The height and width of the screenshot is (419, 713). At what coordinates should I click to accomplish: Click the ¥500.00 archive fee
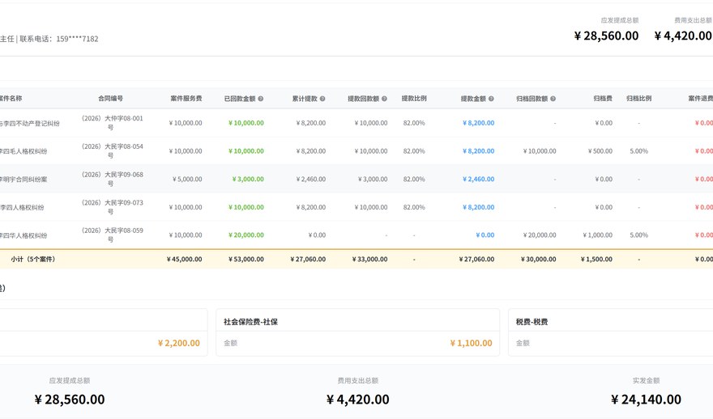(600, 151)
